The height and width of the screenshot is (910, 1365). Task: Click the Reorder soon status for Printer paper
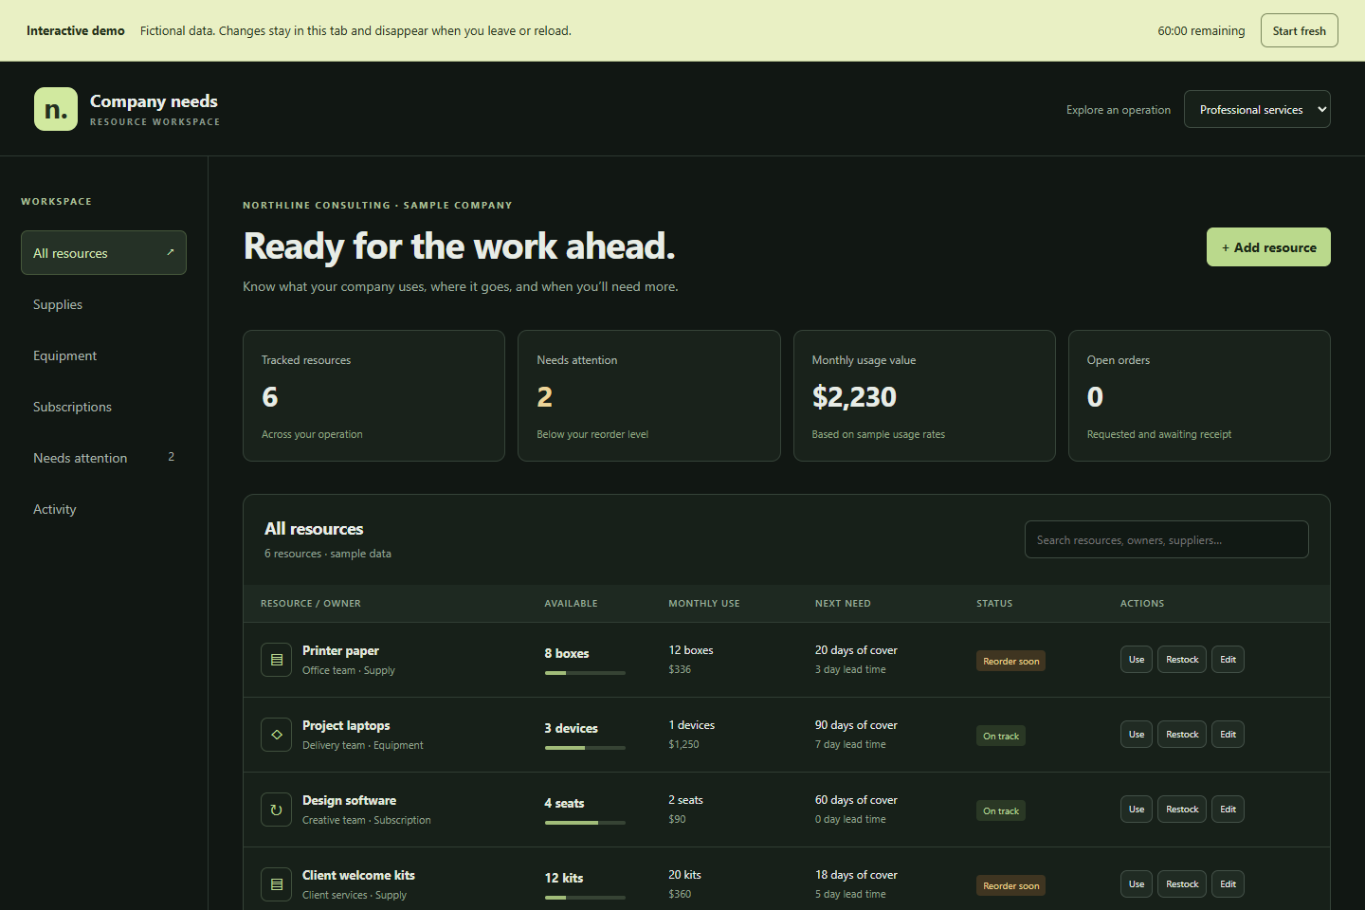tap(1010, 661)
